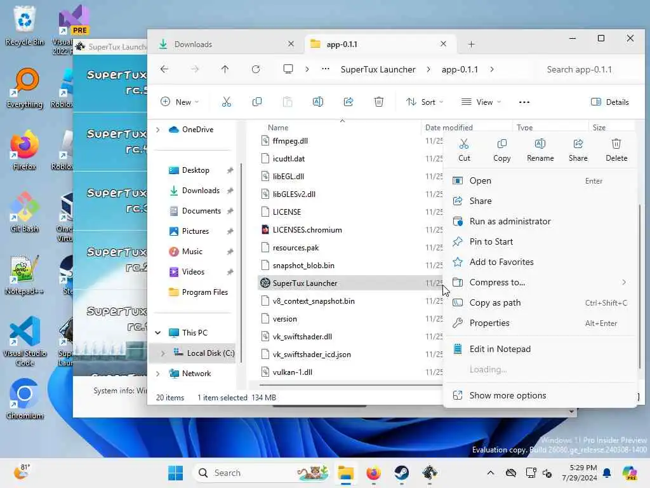Click File Explorer icon in taskbar
Image resolution: width=650 pixels, height=488 pixels.
pos(345,473)
